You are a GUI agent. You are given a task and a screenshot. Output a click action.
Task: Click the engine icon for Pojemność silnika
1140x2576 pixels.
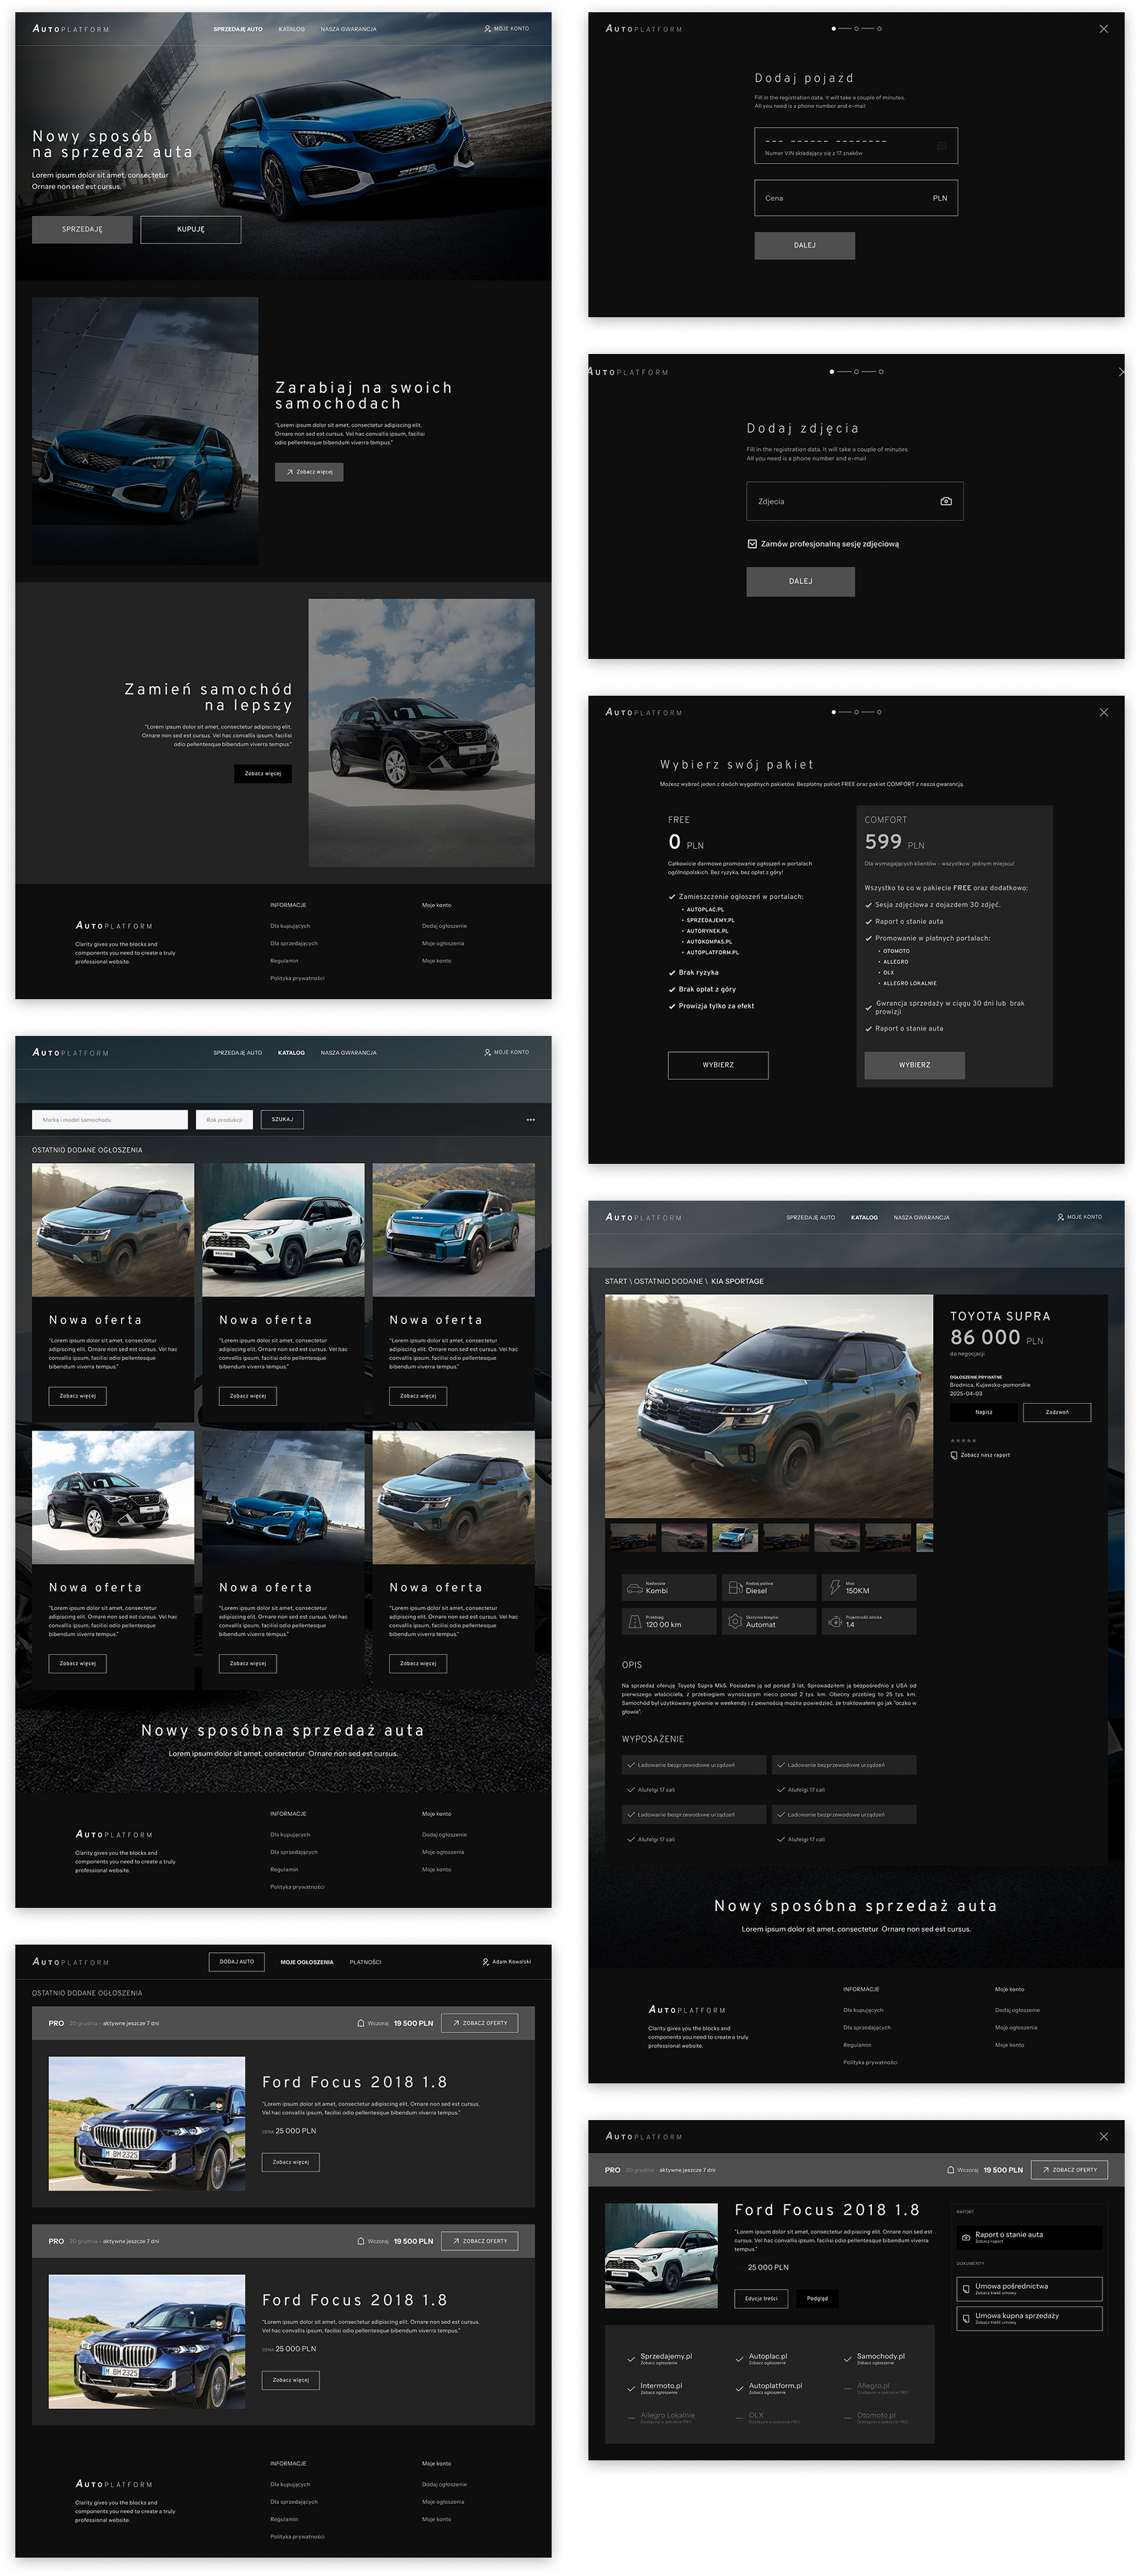coord(835,1622)
